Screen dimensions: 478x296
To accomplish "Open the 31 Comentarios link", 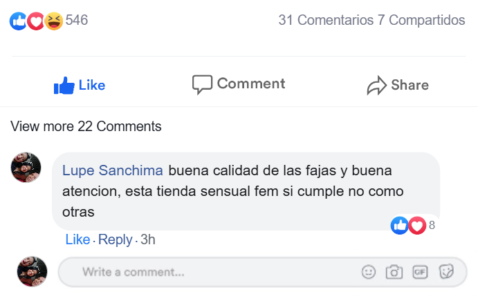I will coord(326,21).
